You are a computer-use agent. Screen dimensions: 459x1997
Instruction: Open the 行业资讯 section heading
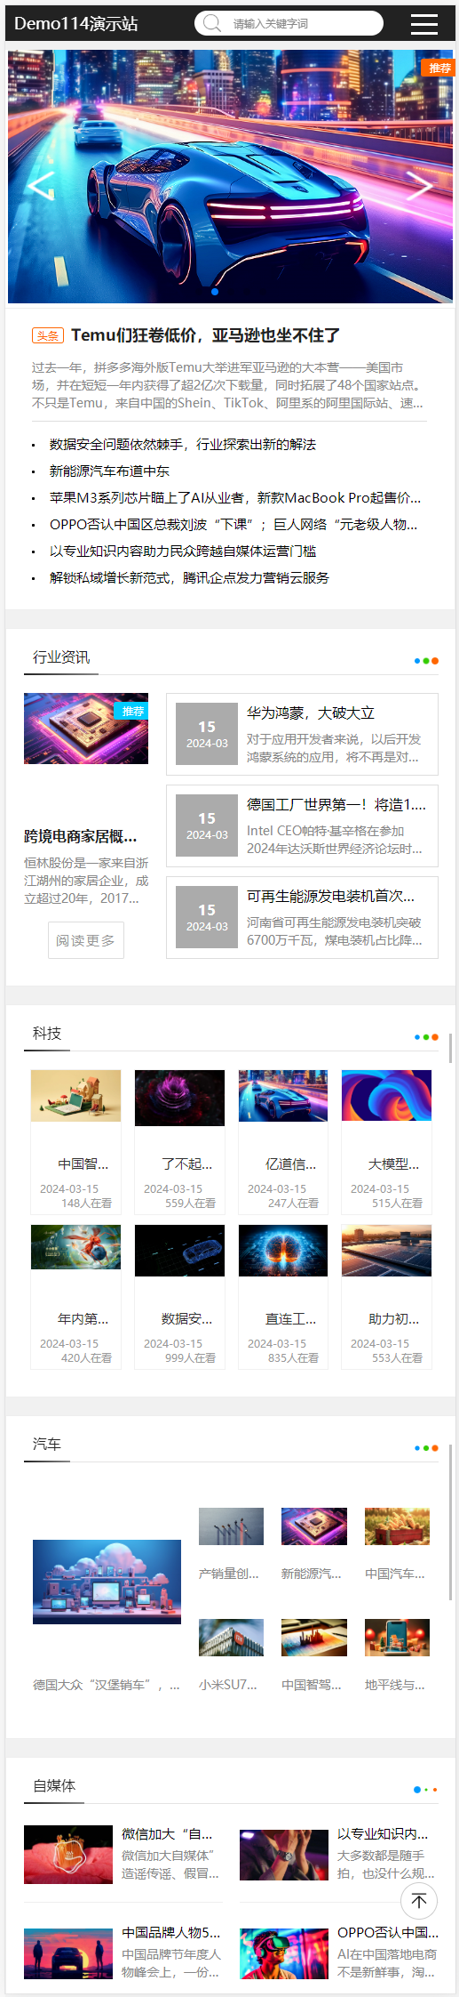coord(61,657)
